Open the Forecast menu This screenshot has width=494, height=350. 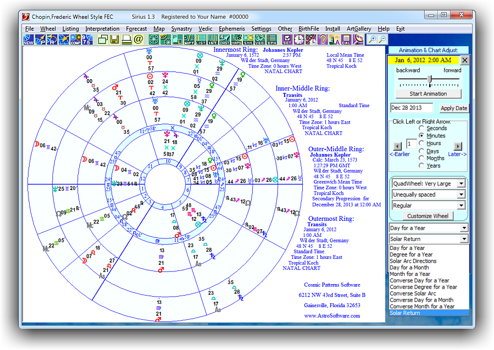click(136, 29)
